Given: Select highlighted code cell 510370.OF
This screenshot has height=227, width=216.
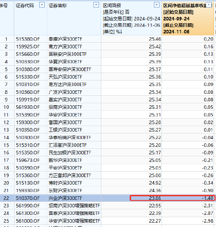Looking at the screenshot, I should pyautogui.click(x=27, y=198).
